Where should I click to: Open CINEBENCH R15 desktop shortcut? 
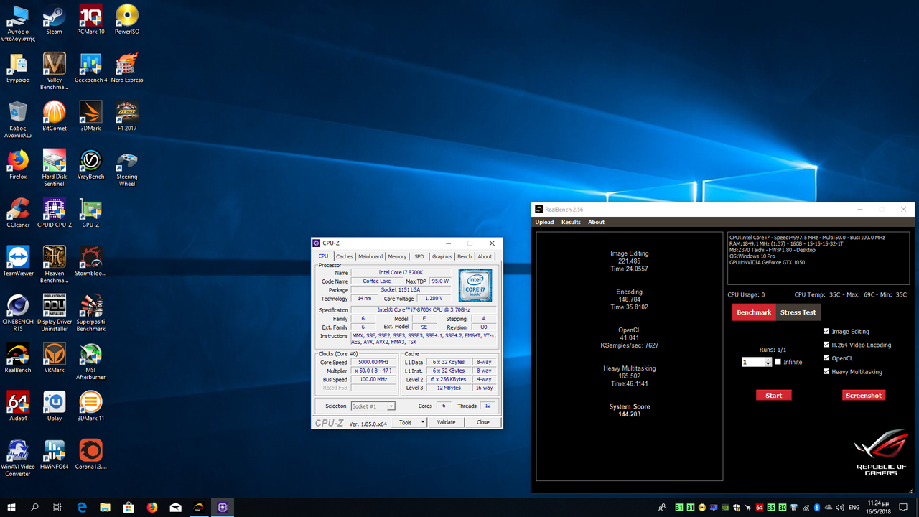click(x=18, y=312)
